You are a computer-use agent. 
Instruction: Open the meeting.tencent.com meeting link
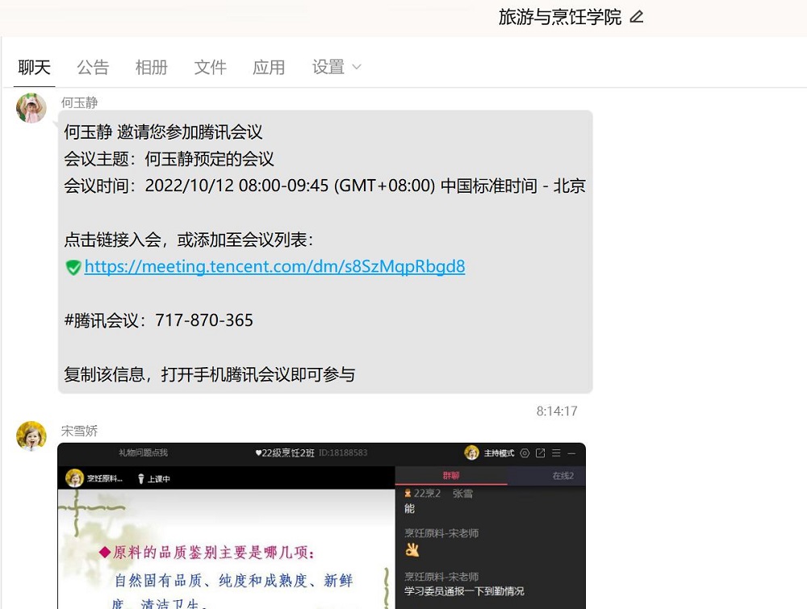coord(274,267)
